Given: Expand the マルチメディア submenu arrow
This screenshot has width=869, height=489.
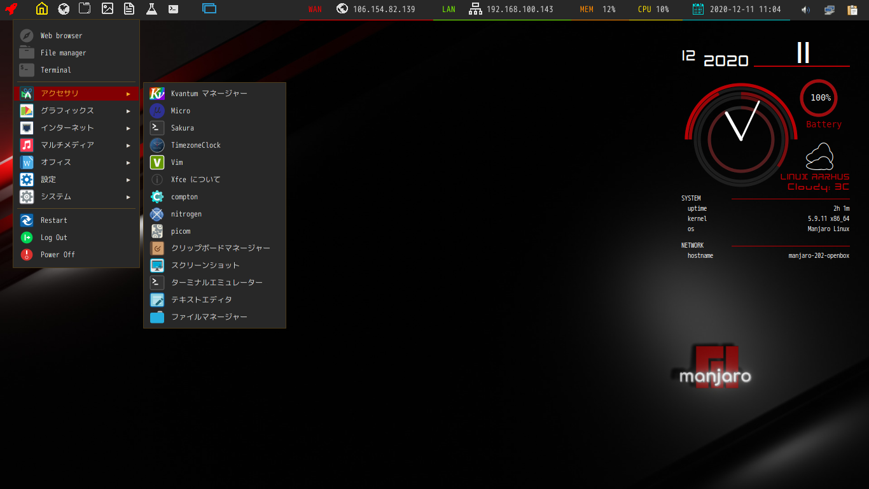Looking at the screenshot, I should (x=129, y=145).
